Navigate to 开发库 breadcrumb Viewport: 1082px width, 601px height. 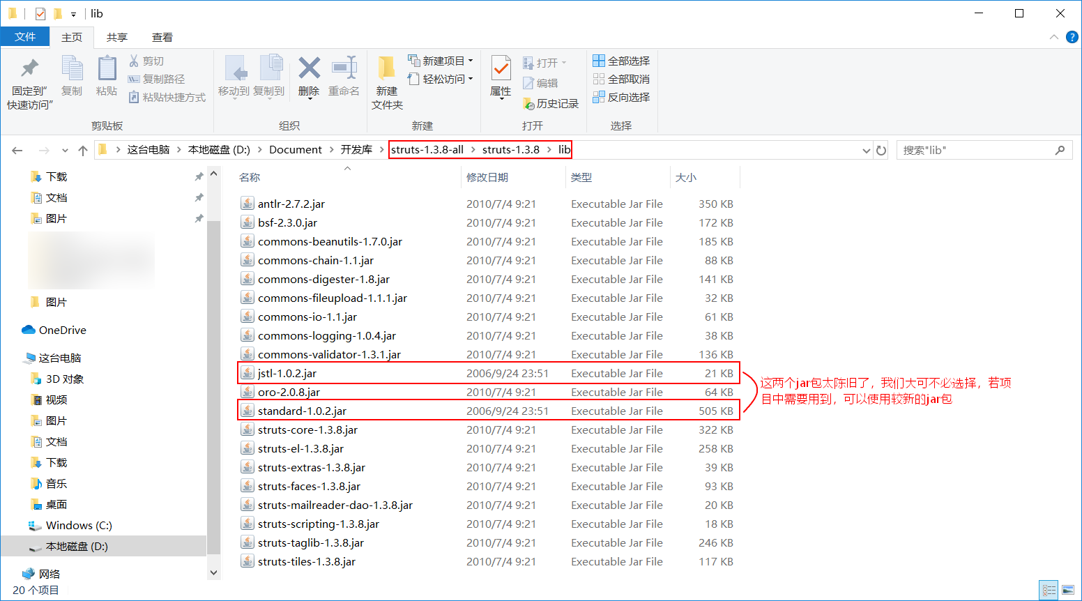coord(356,150)
